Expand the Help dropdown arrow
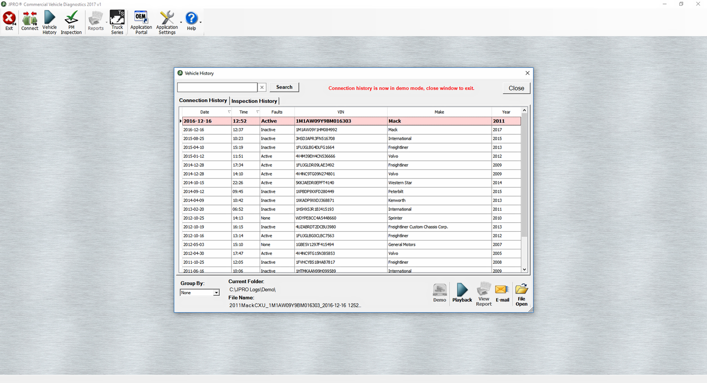707x383 pixels. tap(201, 23)
